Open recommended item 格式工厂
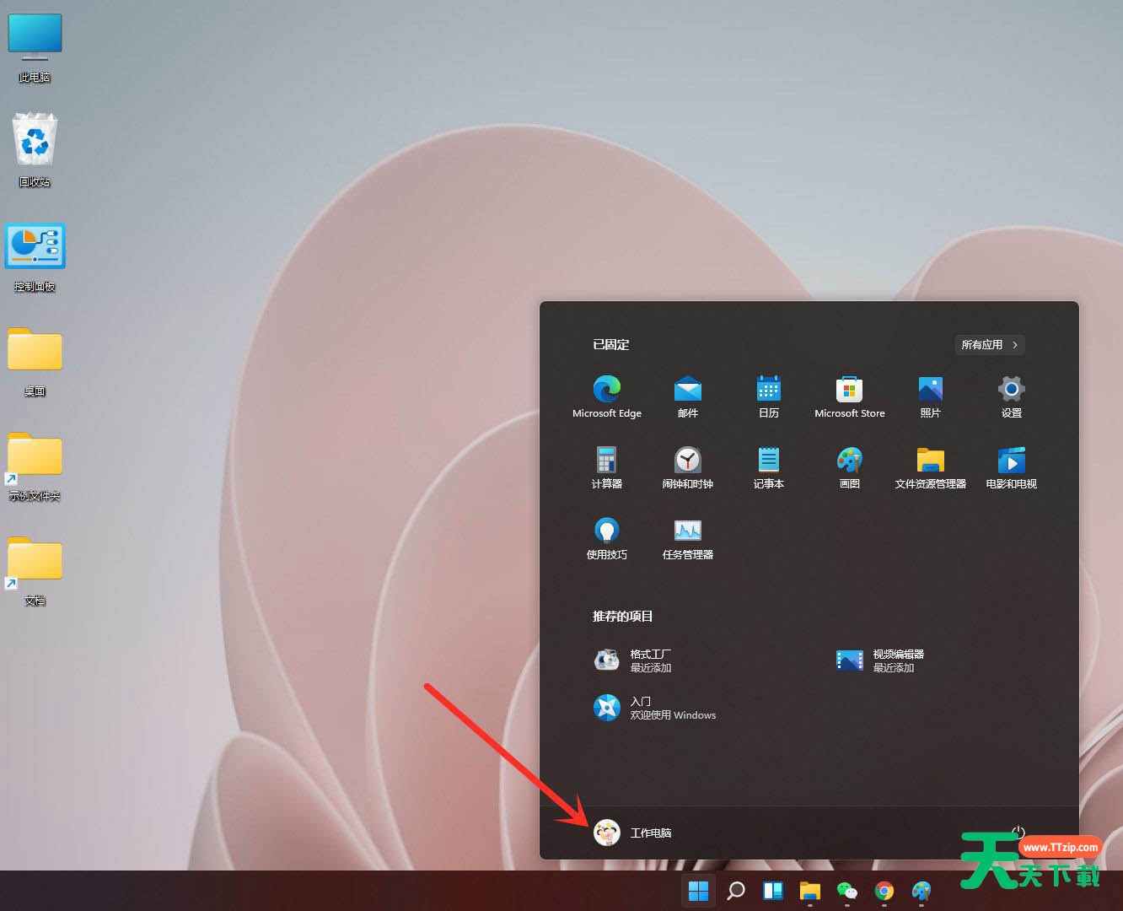 (633, 660)
